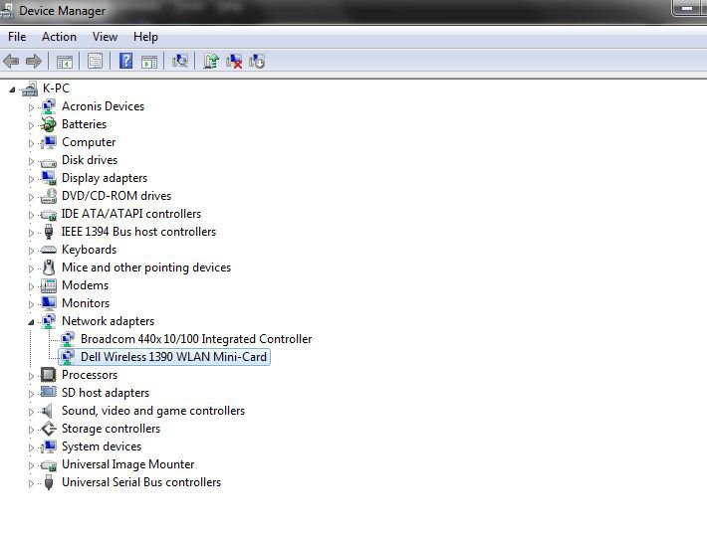Viewport: 707px width, 535px height.
Task: Open the Action menu
Action: pyautogui.click(x=59, y=37)
